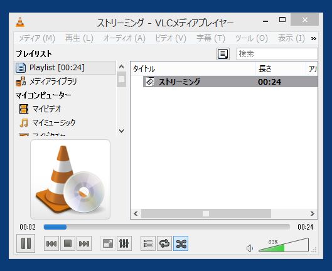The image size is (332, 271).
Task: Open the ビデオ (V) menu
Action: [x=171, y=38]
